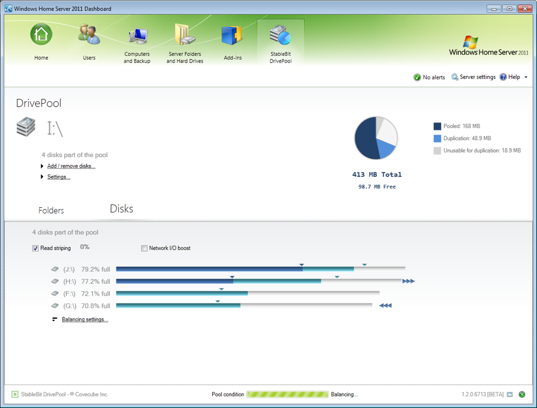Click the H:\ disk icon
The width and height of the screenshot is (537, 408).
[x=55, y=282]
